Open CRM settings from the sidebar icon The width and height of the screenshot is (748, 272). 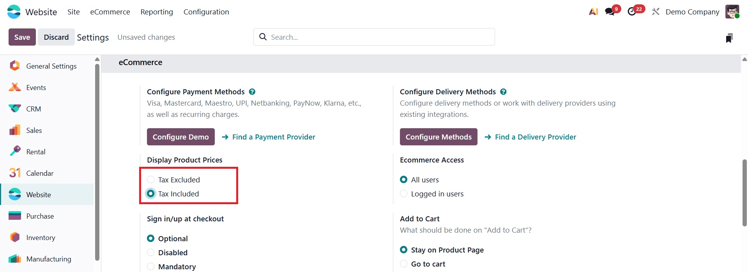[x=14, y=109]
